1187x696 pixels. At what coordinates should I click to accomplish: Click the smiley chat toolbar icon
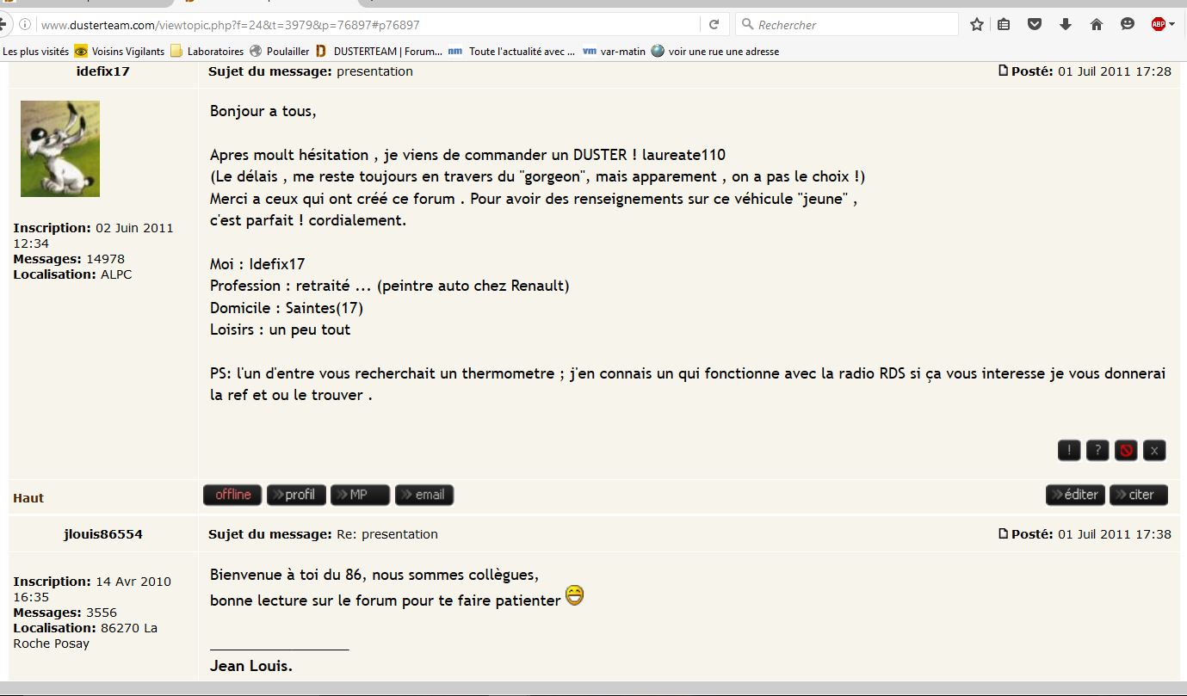coord(1127,25)
